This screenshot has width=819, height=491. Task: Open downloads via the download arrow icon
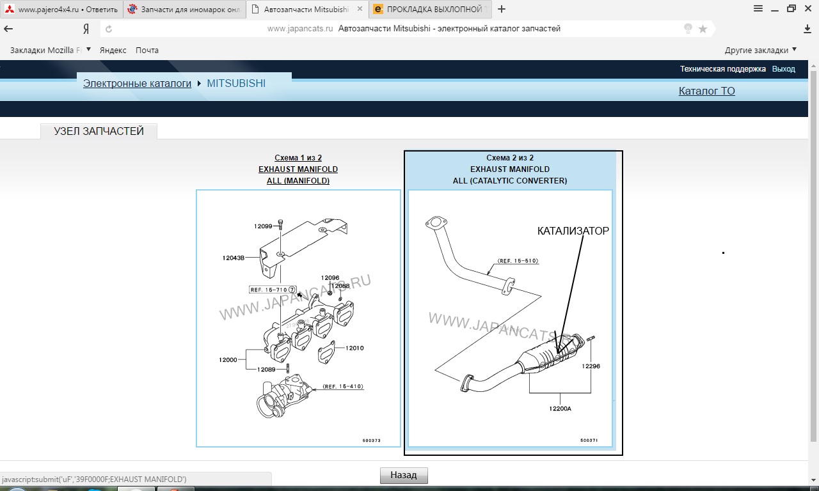click(x=807, y=29)
